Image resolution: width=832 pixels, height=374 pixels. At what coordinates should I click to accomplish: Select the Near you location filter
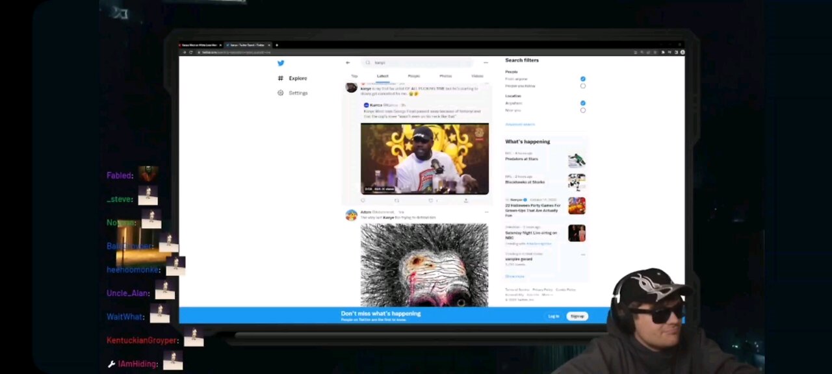[x=582, y=110]
